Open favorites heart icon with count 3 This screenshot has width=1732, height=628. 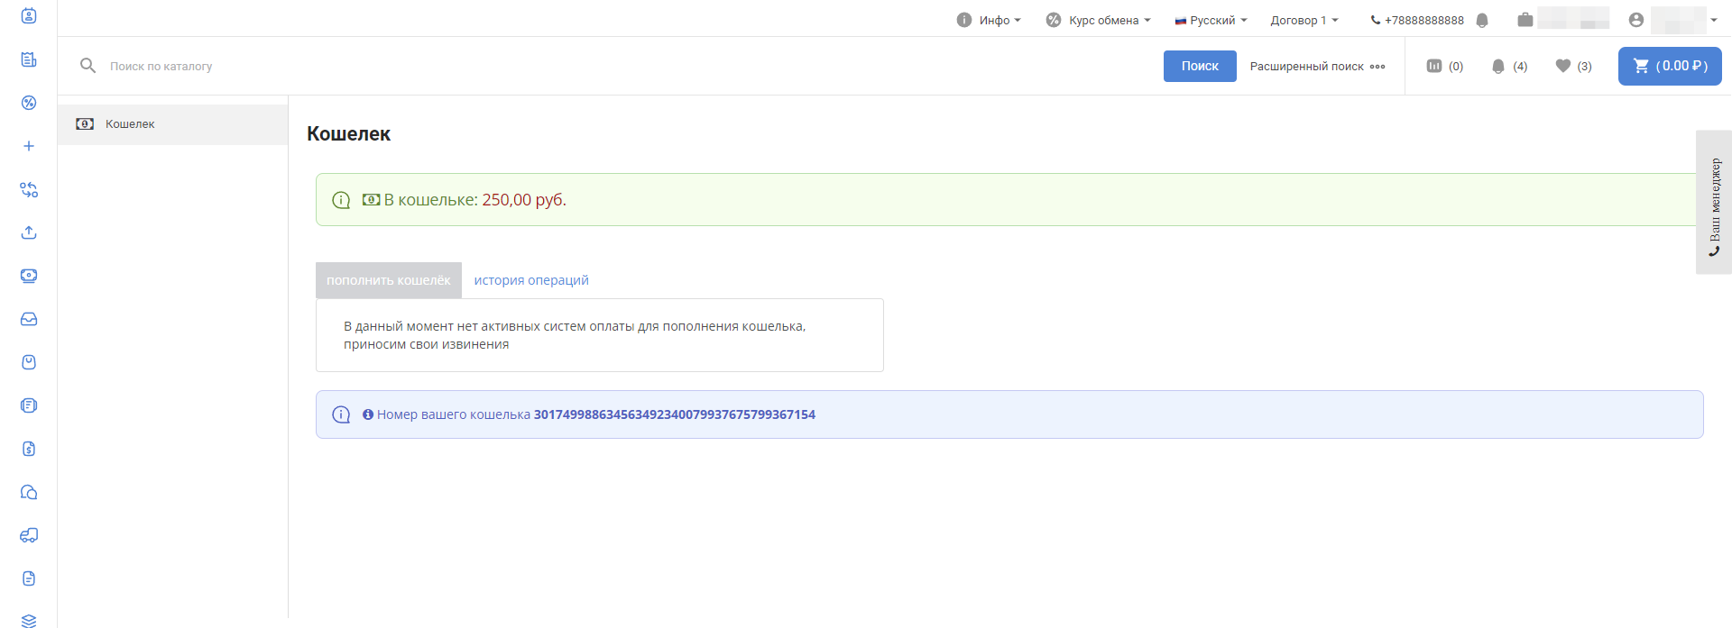tap(1573, 66)
